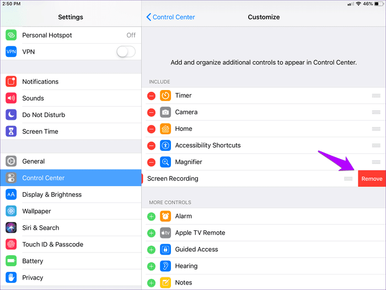
Task: Tap the Hearing ear icon
Action: pyautogui.click(x=165, y=266)
